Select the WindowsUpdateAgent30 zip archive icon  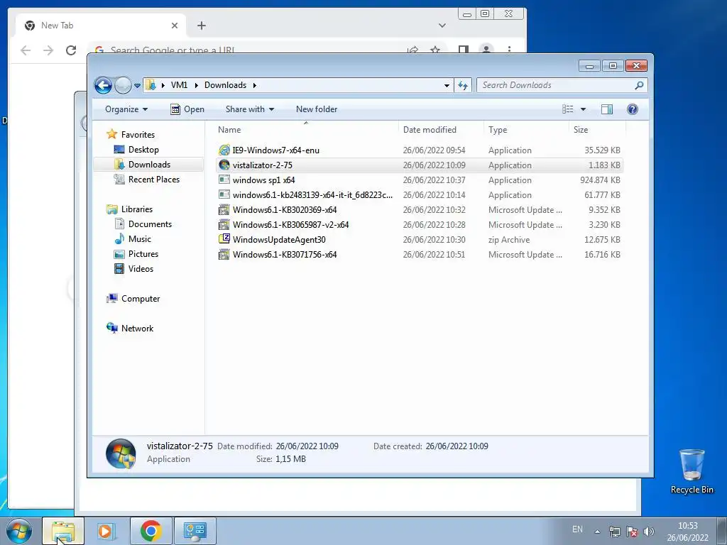(224, 240)
